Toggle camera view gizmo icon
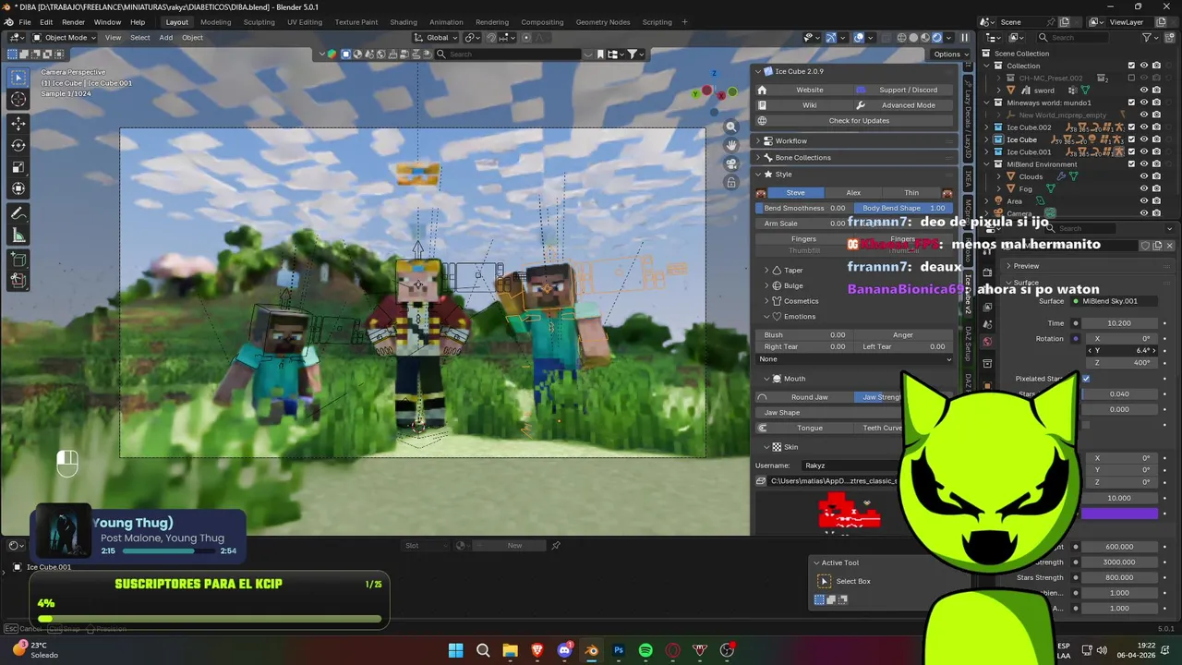This screenshot has height=665, width=1182. click(731, 163)
